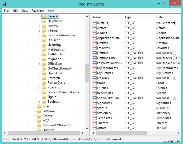
Task: Click the DWORD icon beside FirstRunTime value
Action: click(95, 58)
